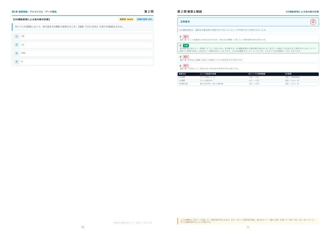Click the chapter heading 第1章 基礎理論・アルゴリズム・データ構造
331x234 pixels.
point(34,12)
